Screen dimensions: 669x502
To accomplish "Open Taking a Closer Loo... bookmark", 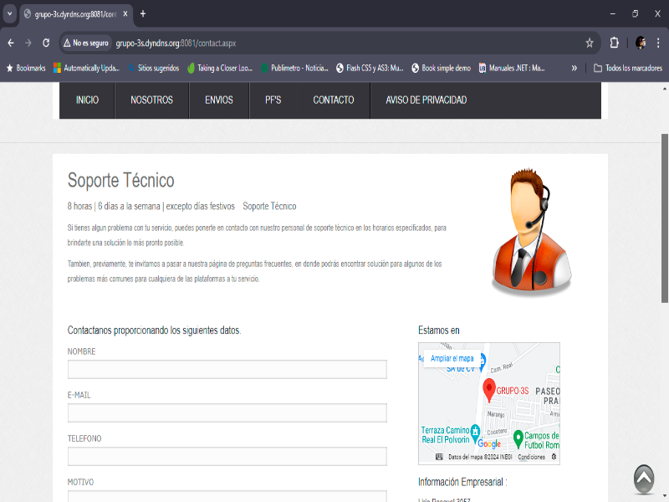I will (220, 68).
